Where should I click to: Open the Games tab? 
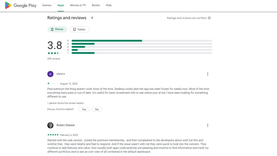pos(47,5)
